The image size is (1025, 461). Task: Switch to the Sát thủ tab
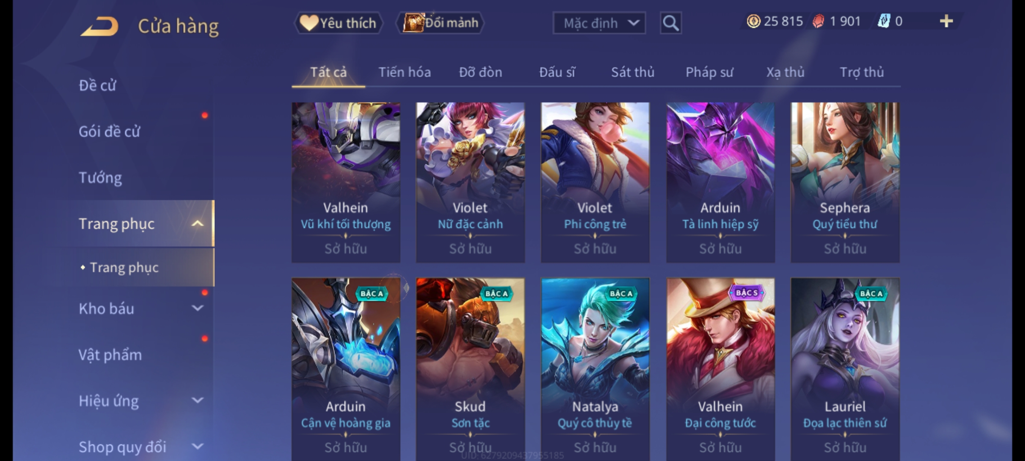coord(633,73)
